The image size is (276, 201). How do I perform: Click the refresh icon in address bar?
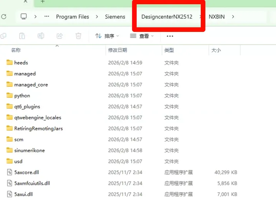4,17
